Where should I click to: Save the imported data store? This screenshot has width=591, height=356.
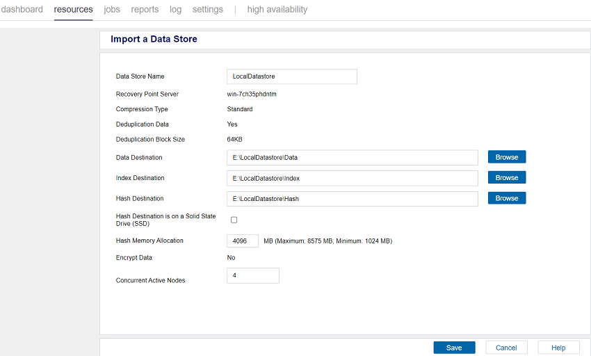coord(454,348)
